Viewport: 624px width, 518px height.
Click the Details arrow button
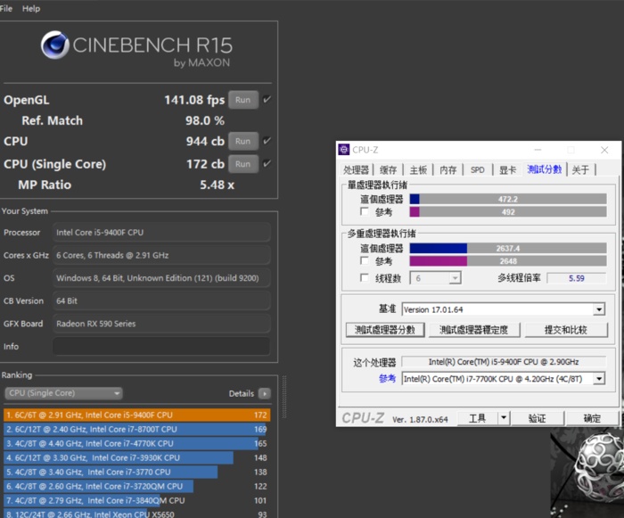point(265,393)
